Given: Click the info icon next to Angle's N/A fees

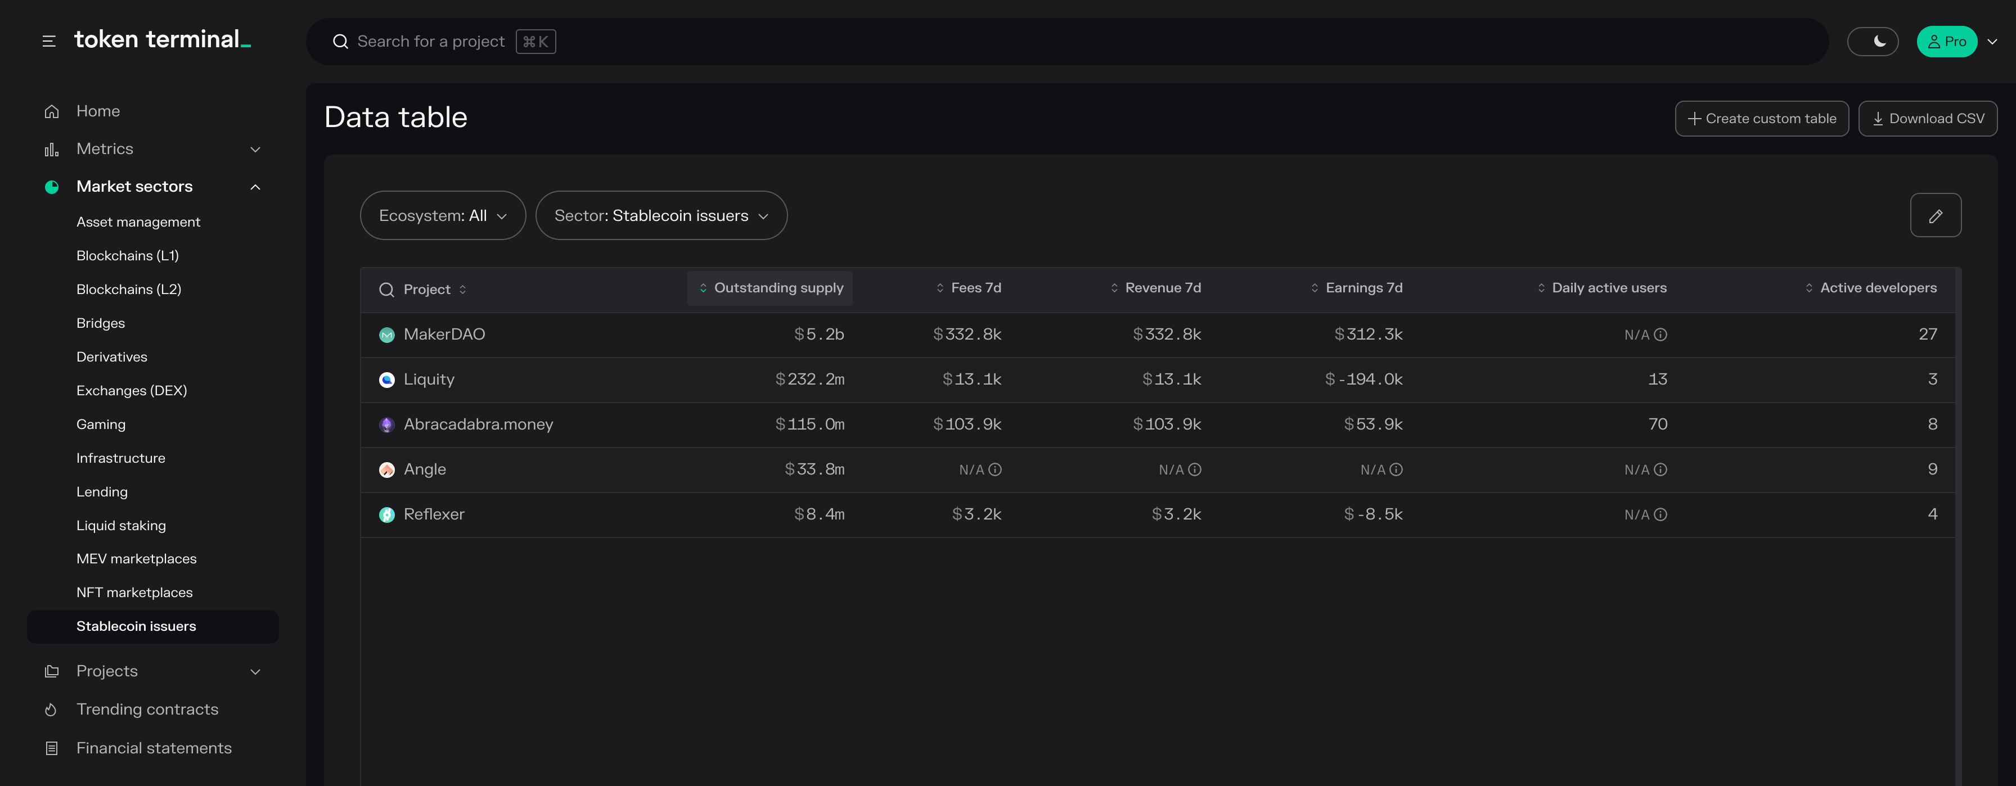Looking at the screenshot, I should (x=994, y=470).
